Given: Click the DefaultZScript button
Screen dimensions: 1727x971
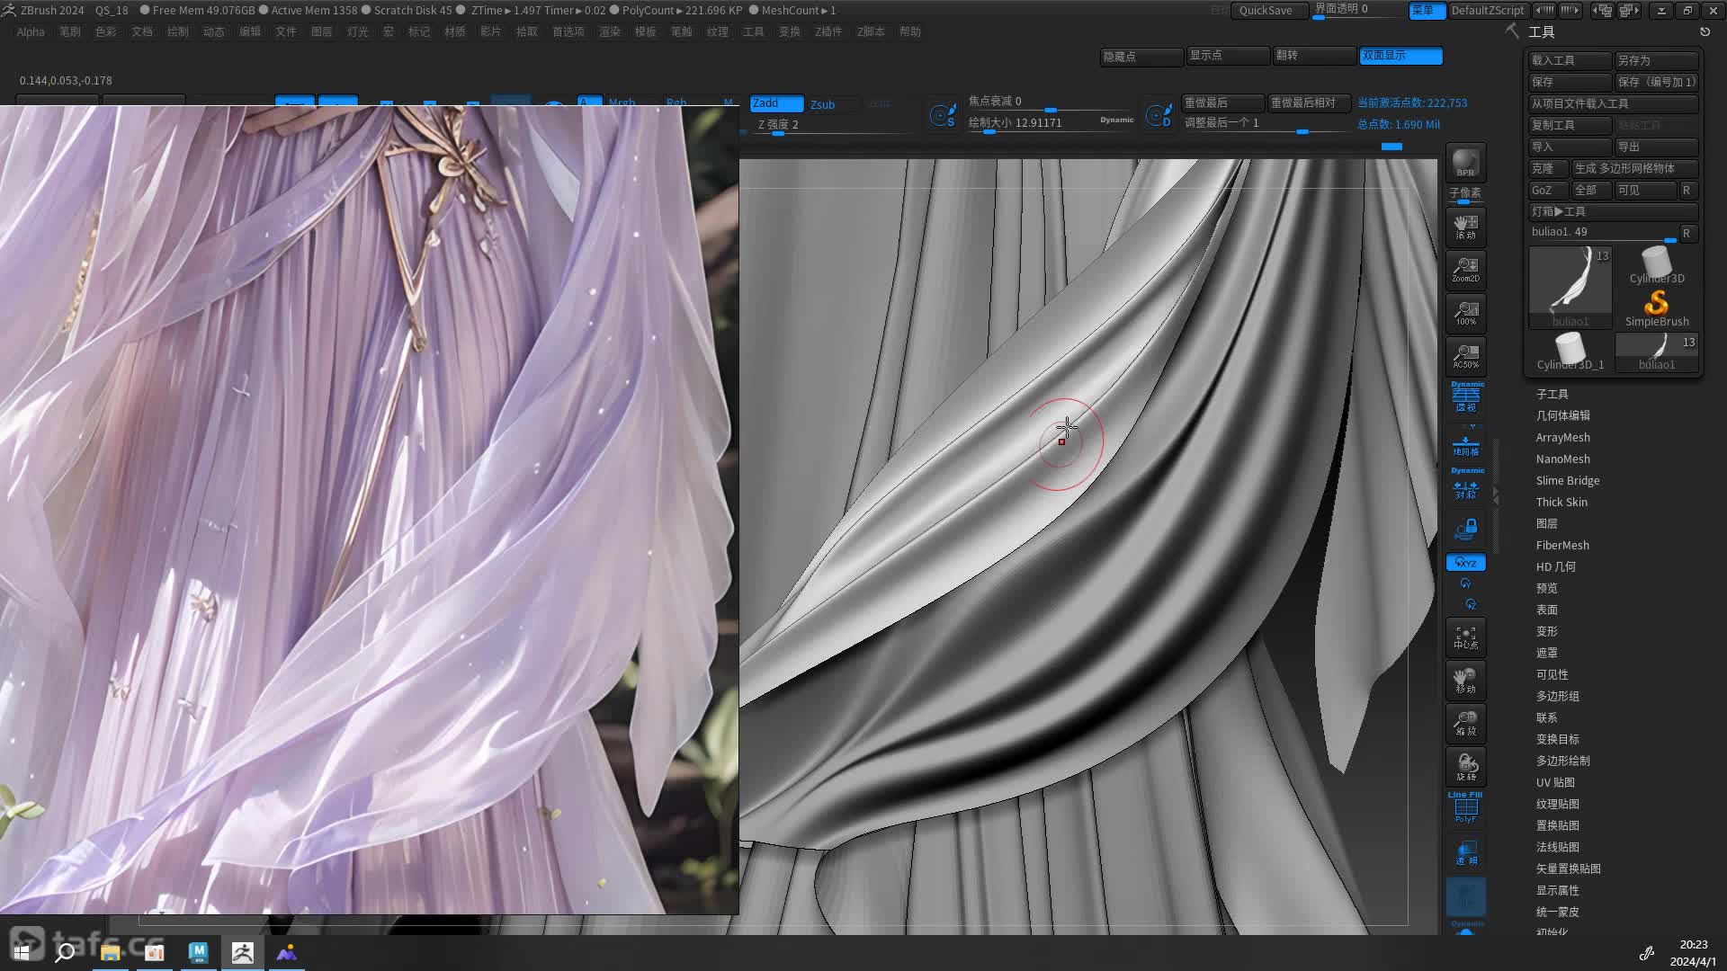Looking at the screenshot, I should [x=1488, y=10].
